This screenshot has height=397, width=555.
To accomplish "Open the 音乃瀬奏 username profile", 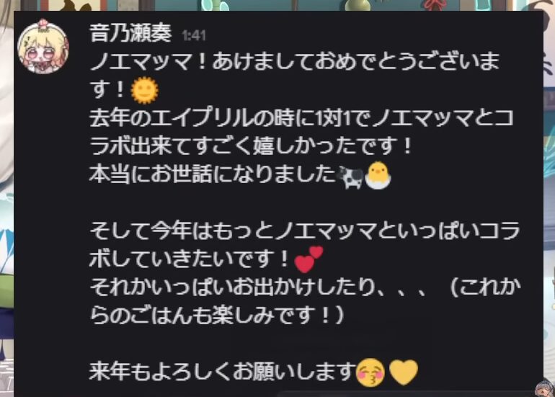I will 130,33.
